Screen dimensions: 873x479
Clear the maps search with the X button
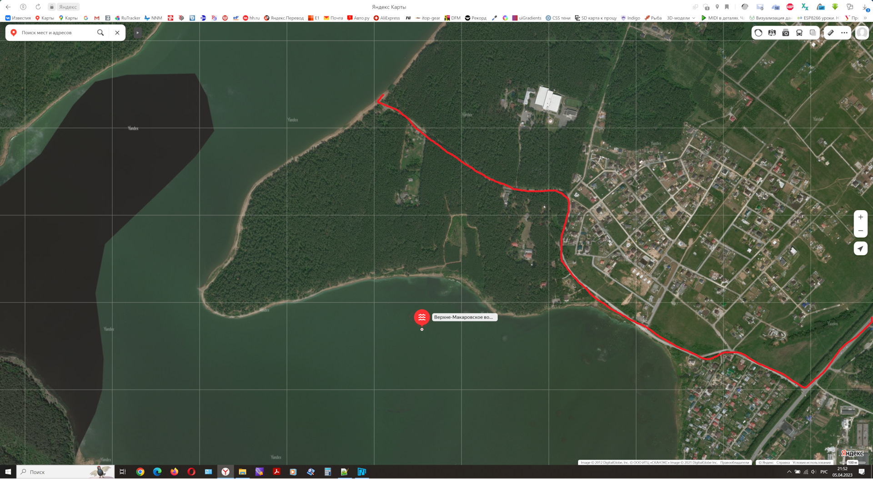click(x=117, y=33)
